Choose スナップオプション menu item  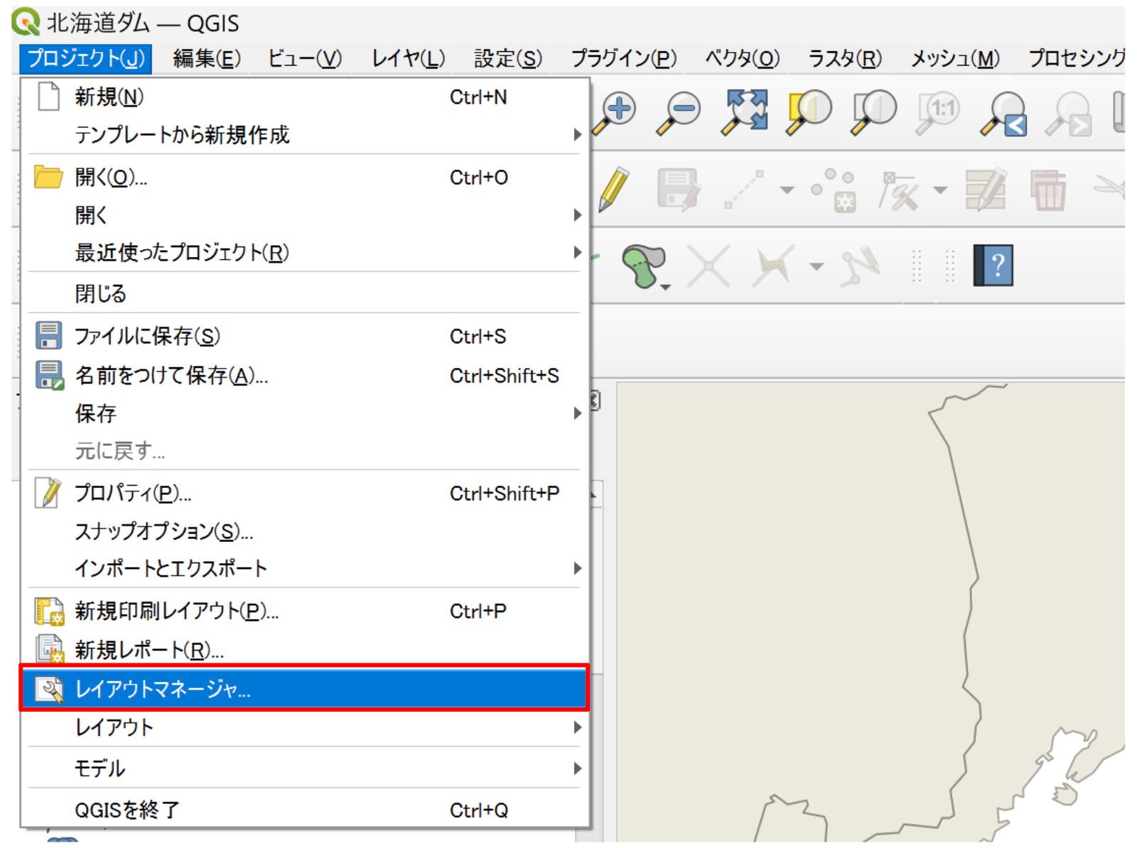click(304, 531)
